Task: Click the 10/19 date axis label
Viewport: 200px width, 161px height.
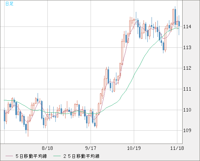Action: pyautogui.click(x=134, y=148)
